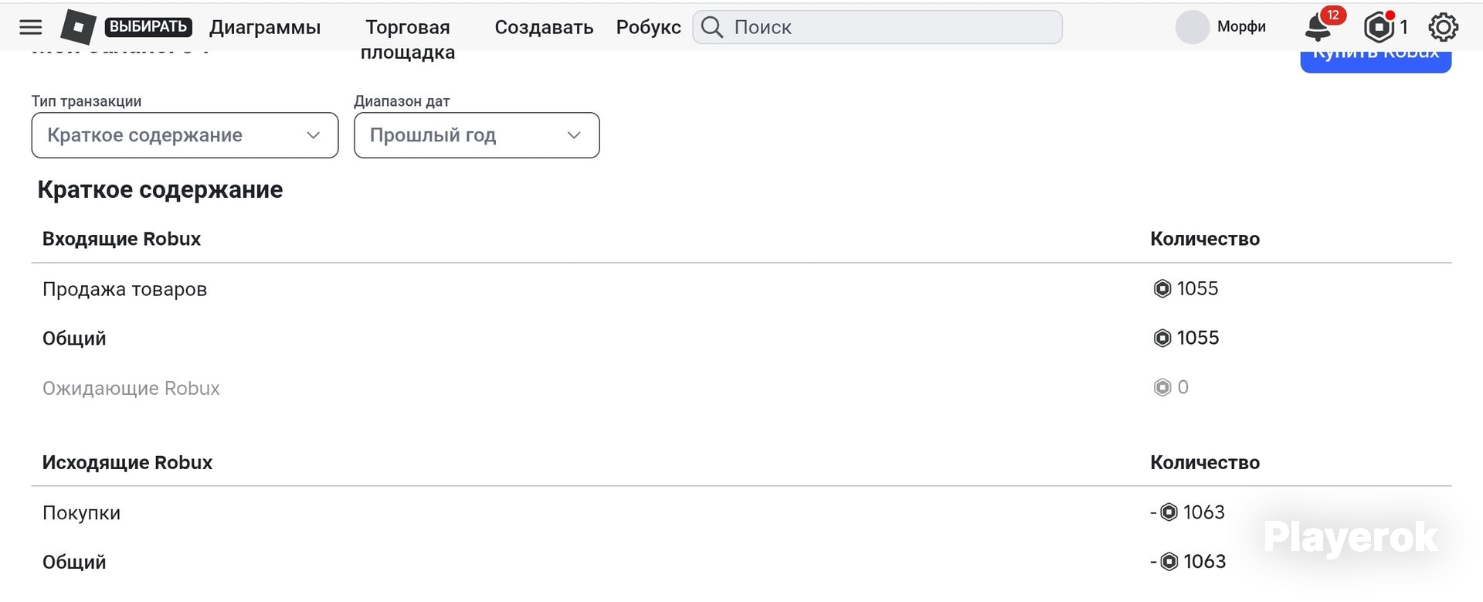Click the Ожидающие Robux row label
The width and height of the screenshot is (1483, 602).
point(131,388)
